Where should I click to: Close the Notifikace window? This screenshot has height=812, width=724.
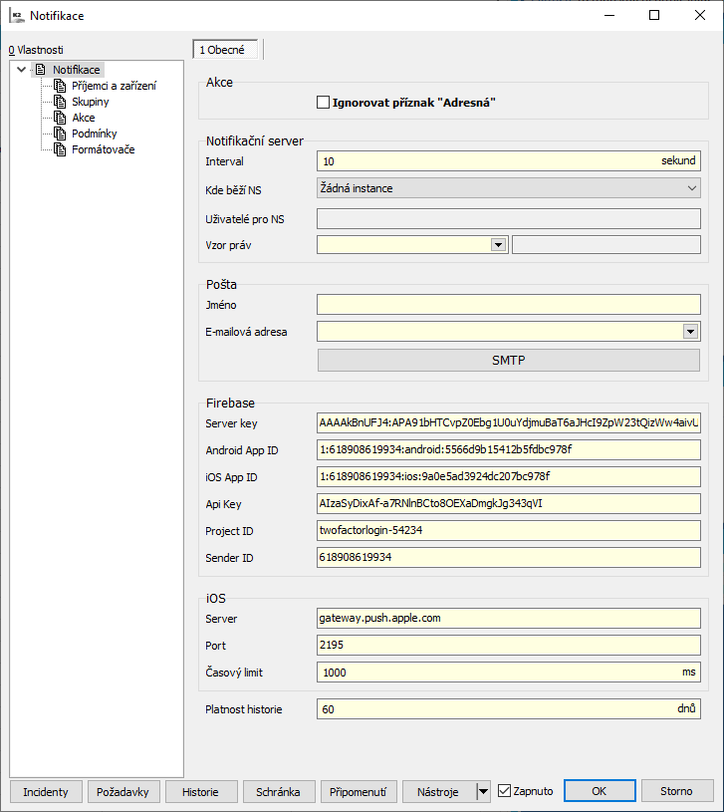[700, 15]
